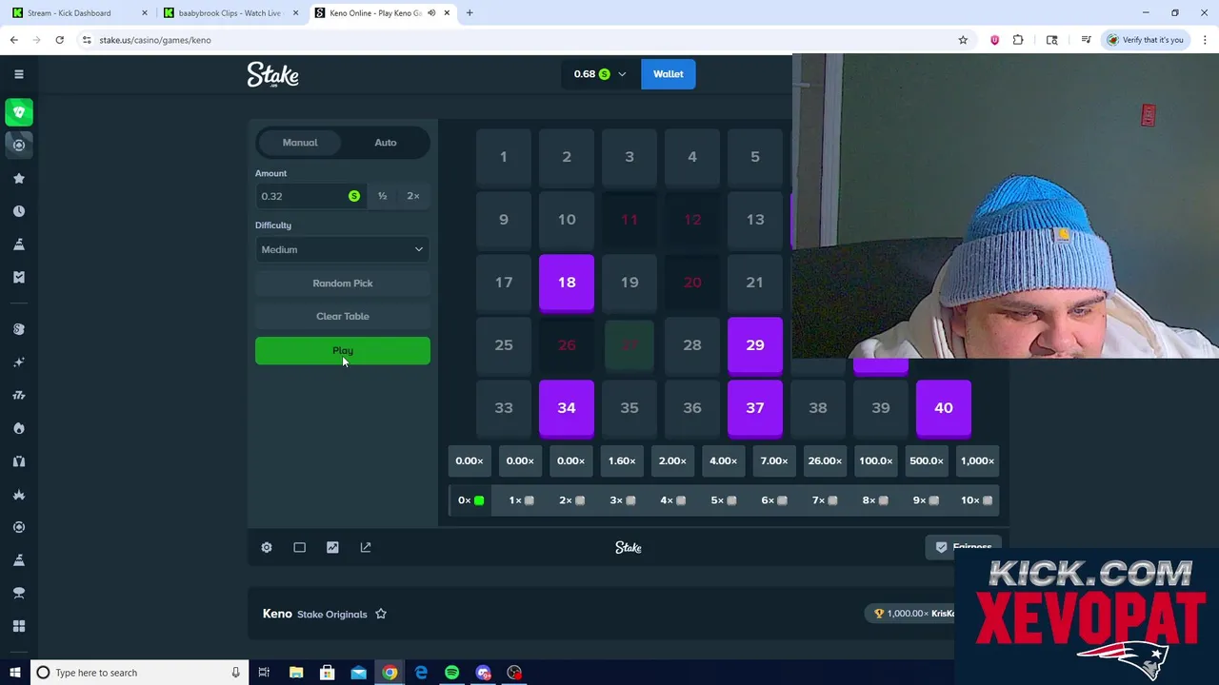
Task: Open the Wallet button
Action: click(x=669, y=74)
